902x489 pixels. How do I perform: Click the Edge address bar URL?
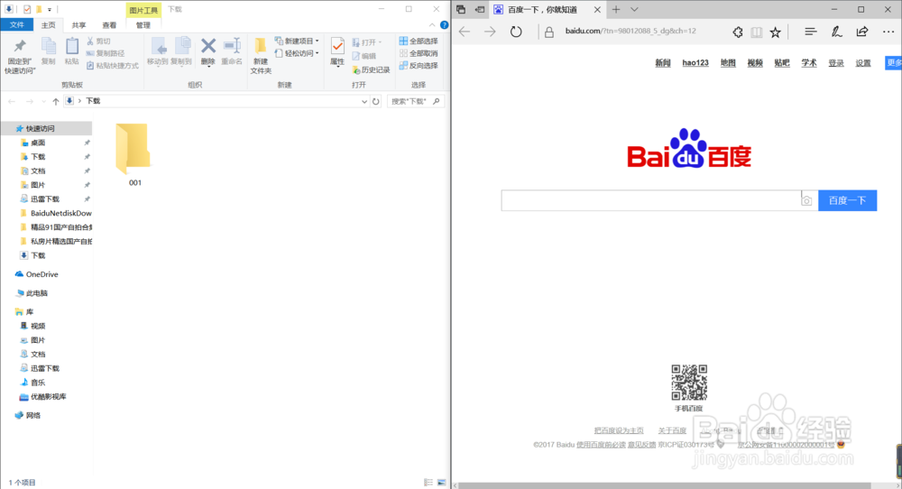(x=630, y=31)
